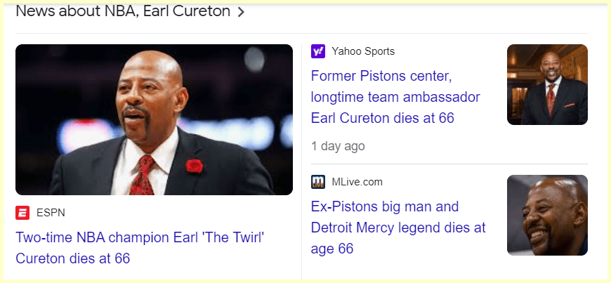Open the 'Former Pistons center' Yahoo headline
The width and height of the screenshot is (611, 283).
coord(395,96)
